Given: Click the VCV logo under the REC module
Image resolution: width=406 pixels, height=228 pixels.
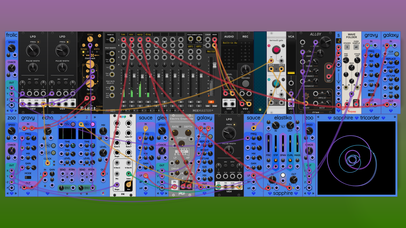Looking at the screenshot, I should 245,109.
